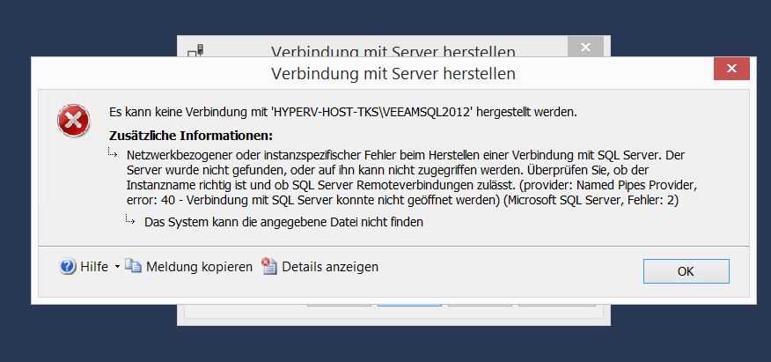Click the red error icon in the dialog

74,120
